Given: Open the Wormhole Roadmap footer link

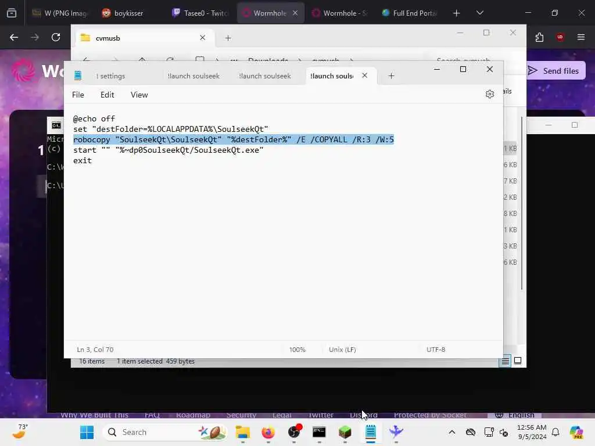Looking at the screenshot, I should pyautogui.click(x=193, y=415).
